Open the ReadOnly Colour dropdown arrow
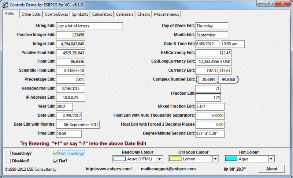293x178 pixels. tap(160, 159)
